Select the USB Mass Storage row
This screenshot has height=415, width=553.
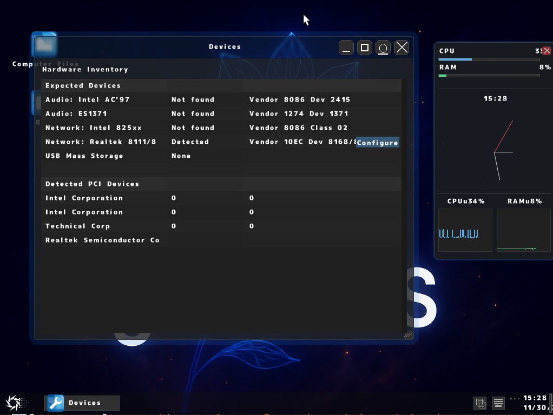[84, 156]
